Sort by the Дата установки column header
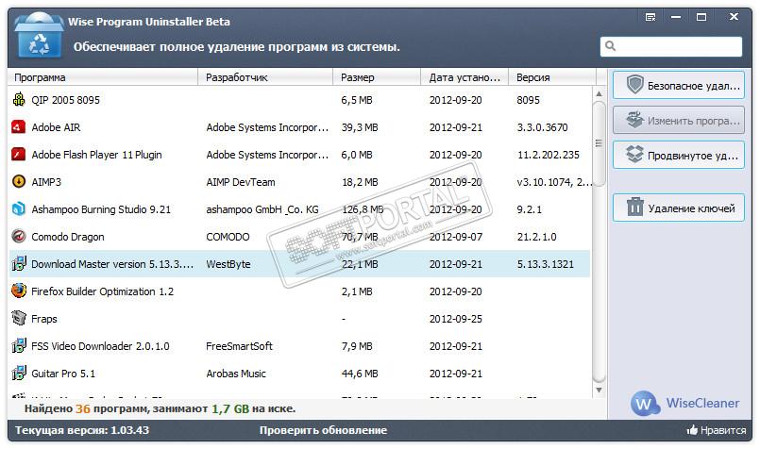Screen dimensions: 760x449 point(464,77)
